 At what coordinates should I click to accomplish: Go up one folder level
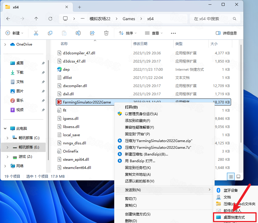coord(36,19)
